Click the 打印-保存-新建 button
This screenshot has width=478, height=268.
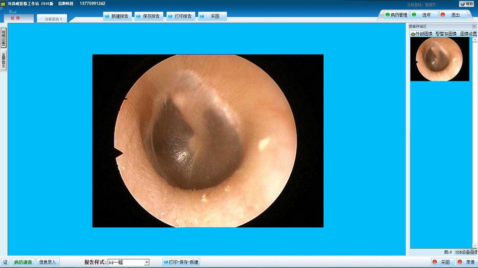(181, 262)
